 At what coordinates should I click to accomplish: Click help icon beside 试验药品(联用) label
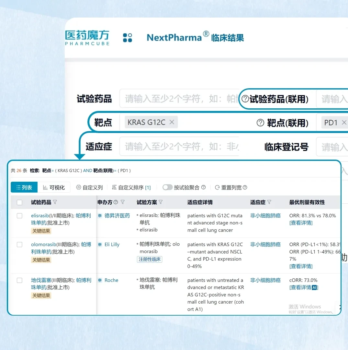pos(245,99)
